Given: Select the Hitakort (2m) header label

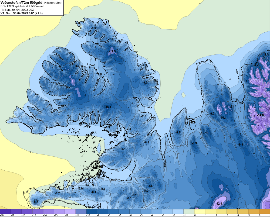Looking at the screenshot, I should pyautogui.click(x=53, y=3).
